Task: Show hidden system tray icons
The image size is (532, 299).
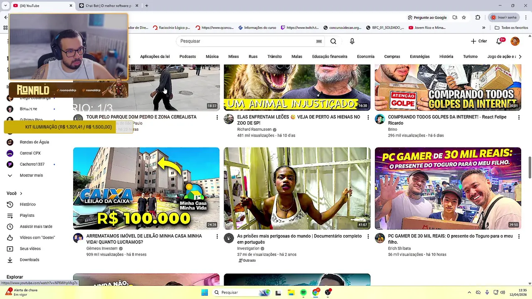Action: [x=469, y=292]
